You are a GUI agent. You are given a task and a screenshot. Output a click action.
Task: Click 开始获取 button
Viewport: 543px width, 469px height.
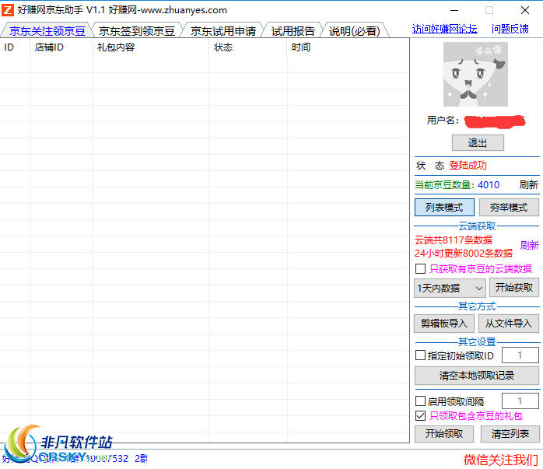point(514,288)
